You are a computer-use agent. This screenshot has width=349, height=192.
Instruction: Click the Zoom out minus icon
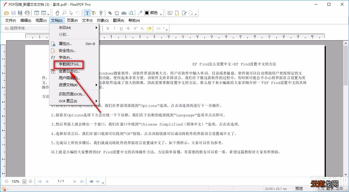click(7, 181)
